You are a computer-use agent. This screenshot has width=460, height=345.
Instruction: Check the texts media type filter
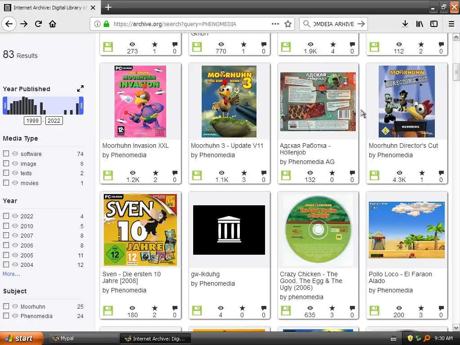click(6, 173)
